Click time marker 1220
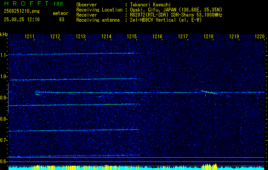 pyautogui.click(x=260, y=36)
